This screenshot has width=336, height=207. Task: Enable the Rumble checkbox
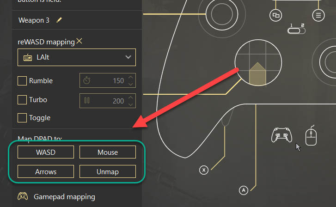point(22,81)
